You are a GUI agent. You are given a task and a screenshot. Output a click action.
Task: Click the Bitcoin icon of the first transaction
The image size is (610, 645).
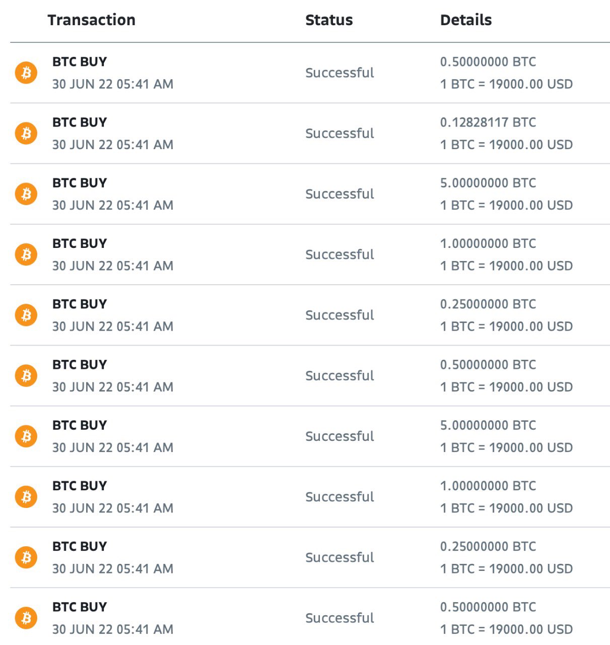26,73
